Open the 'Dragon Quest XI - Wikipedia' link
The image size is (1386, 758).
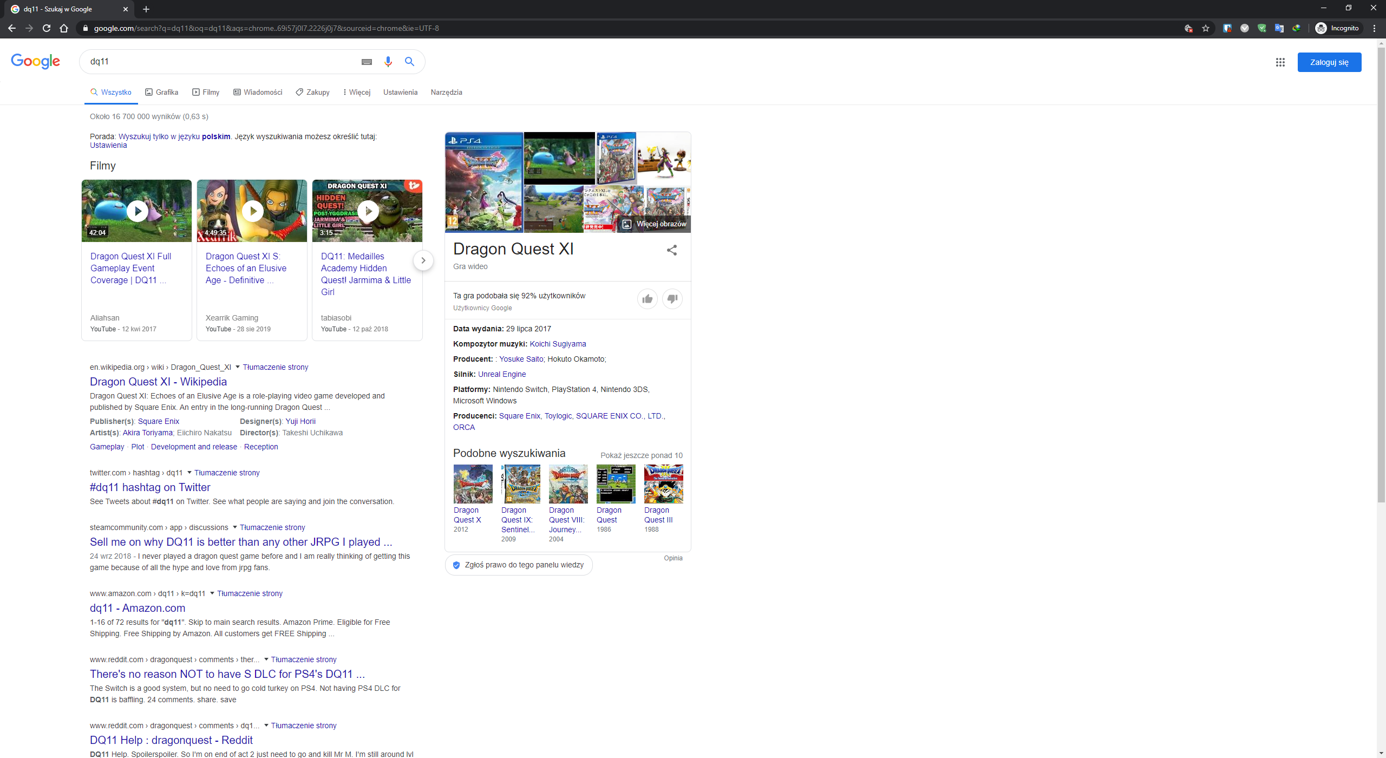158,382
